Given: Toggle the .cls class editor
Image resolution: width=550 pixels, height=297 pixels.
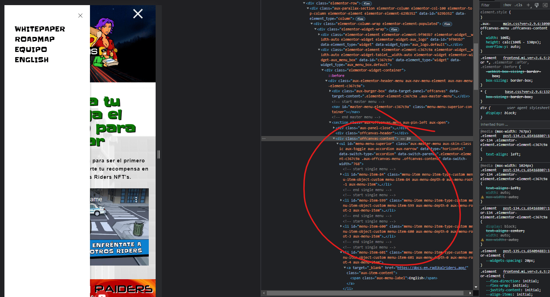Looking at the screenshot, I should pos(519,5).
